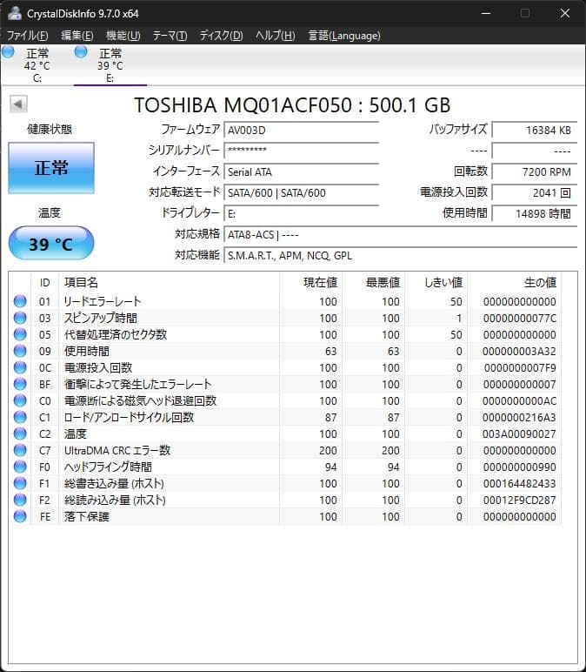Click the CrystalDiskInfo app icon in the title bar
This screenshot has width=586, height=672.
[14, 13]
